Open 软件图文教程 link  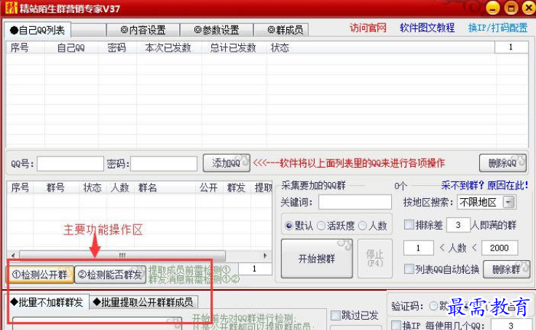pyautogui.click(x=427, y=28)
